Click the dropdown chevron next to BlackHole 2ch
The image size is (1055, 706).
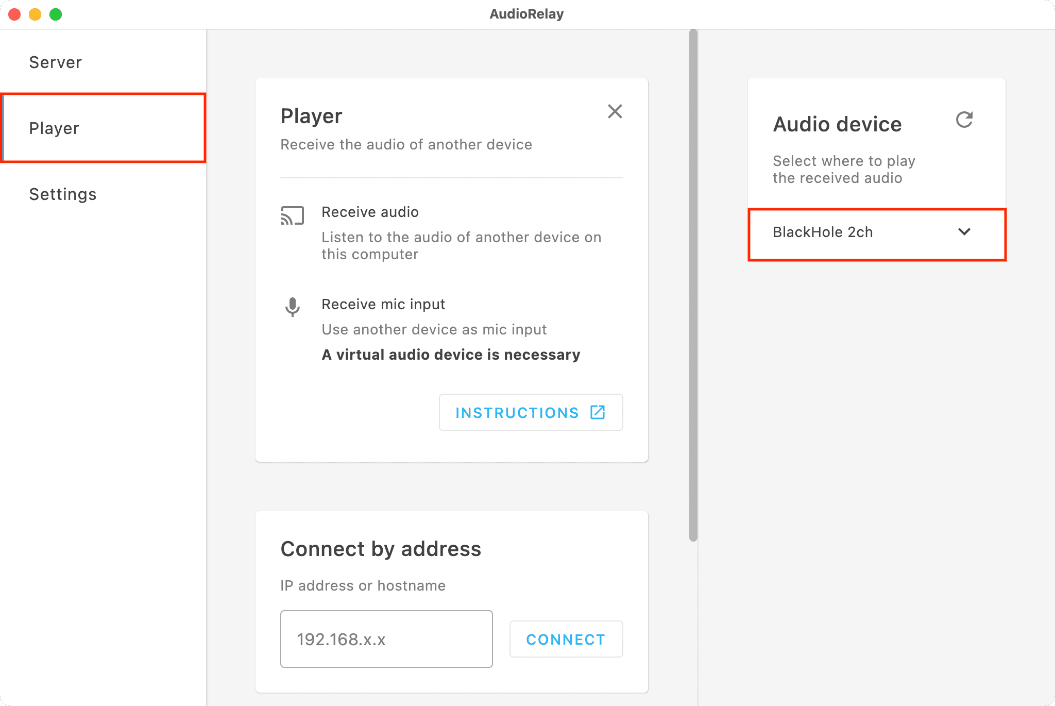[x=964, y=232]
